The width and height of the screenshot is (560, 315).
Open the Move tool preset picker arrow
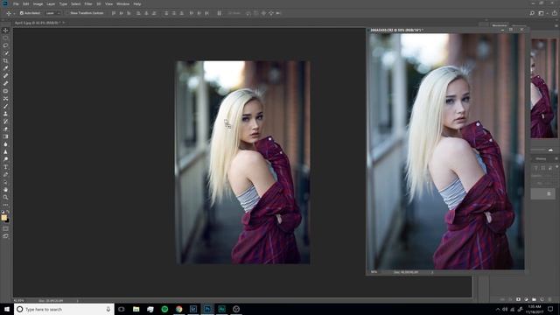pos(14,13)
